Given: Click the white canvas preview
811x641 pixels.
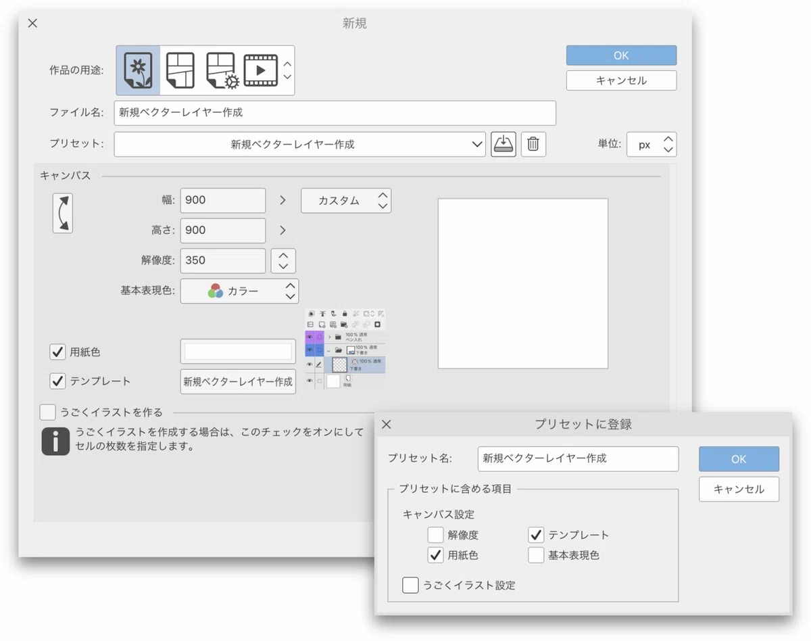Looking at the screenshot, I should tap(523, 283).
